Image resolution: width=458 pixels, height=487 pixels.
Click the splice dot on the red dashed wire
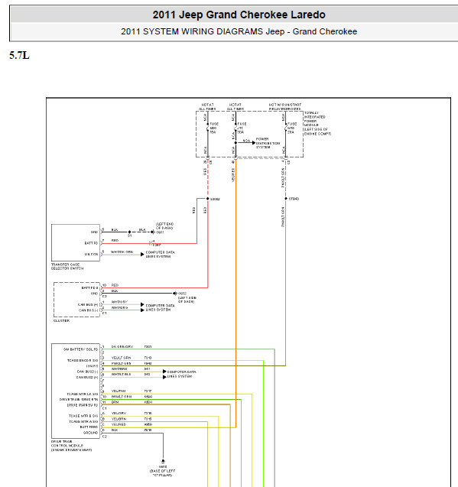(x=208, y=199)
